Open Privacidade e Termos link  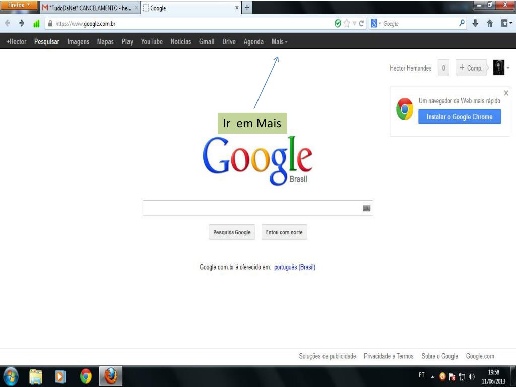[389, 356]
